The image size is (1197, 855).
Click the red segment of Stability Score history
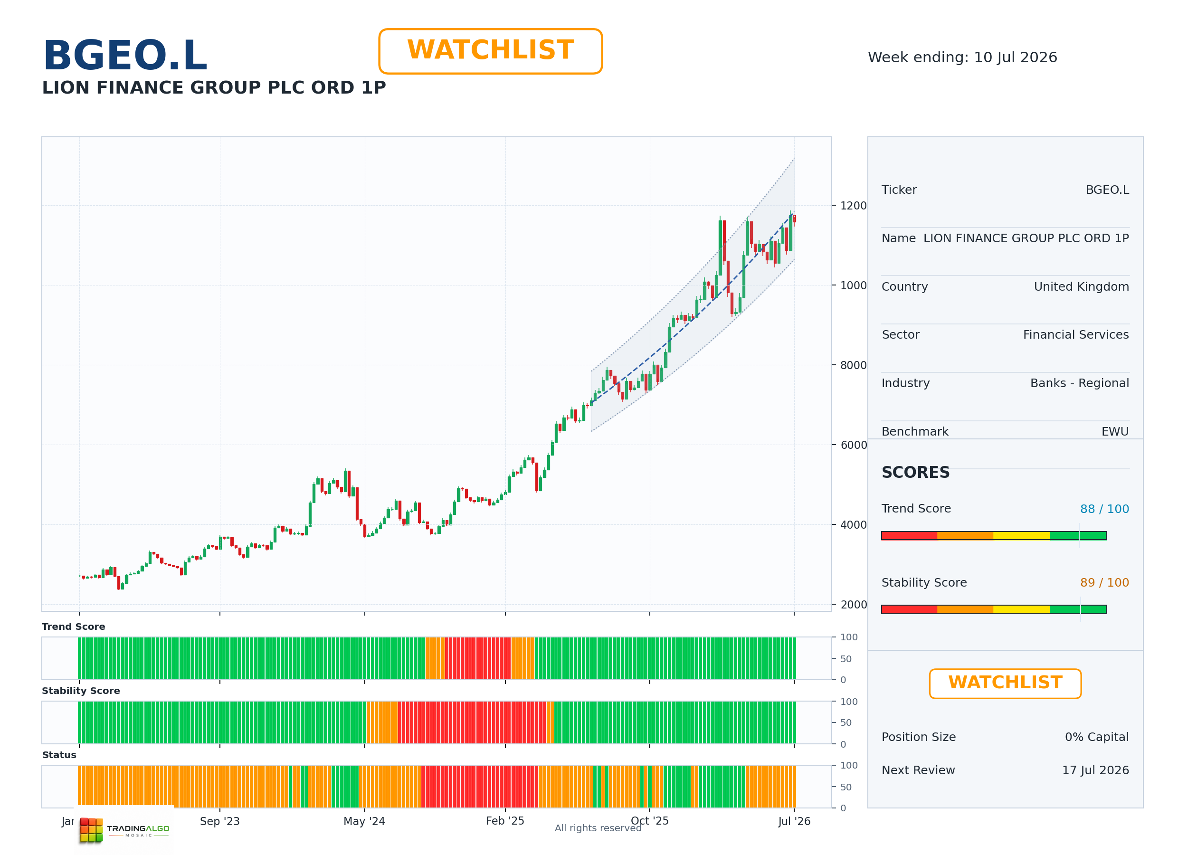tap(472, 722)
